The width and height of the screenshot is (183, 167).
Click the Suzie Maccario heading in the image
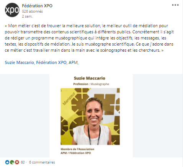pyautogui.click(x=90, y=78)
